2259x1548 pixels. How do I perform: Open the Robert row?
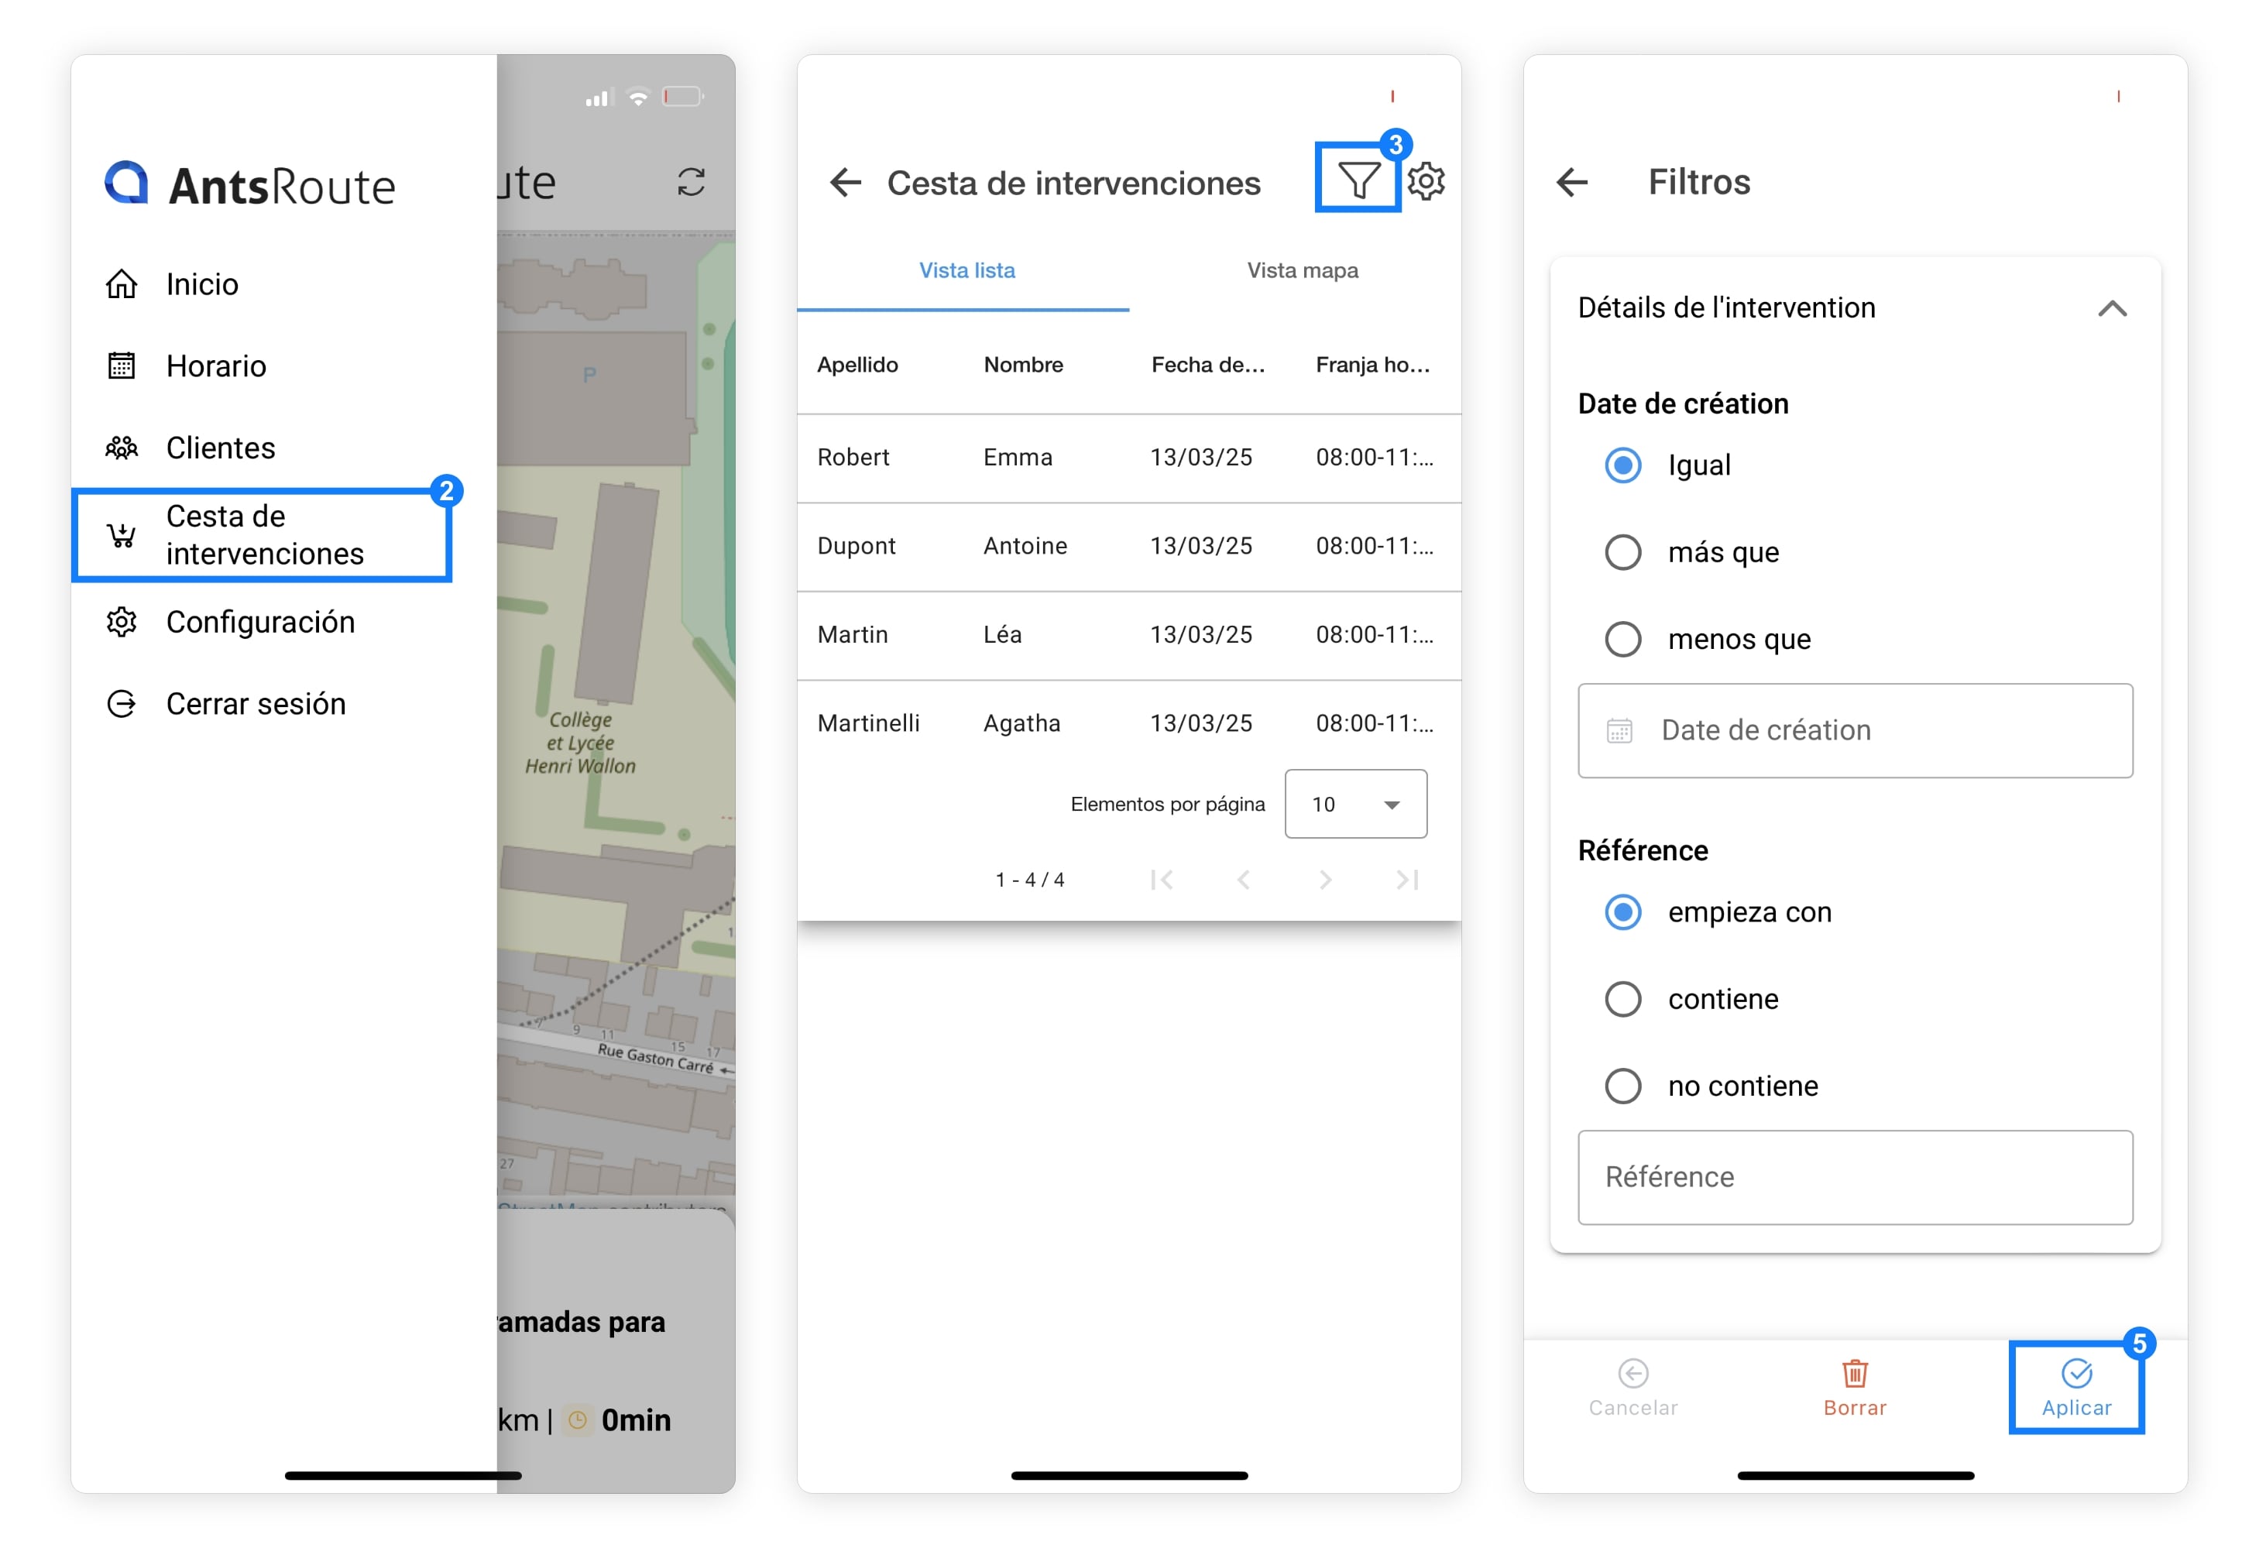pos(1128,458)
